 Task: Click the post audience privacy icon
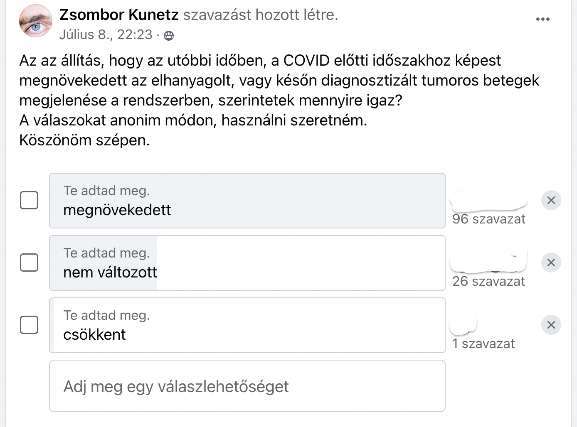pos(169,36)
